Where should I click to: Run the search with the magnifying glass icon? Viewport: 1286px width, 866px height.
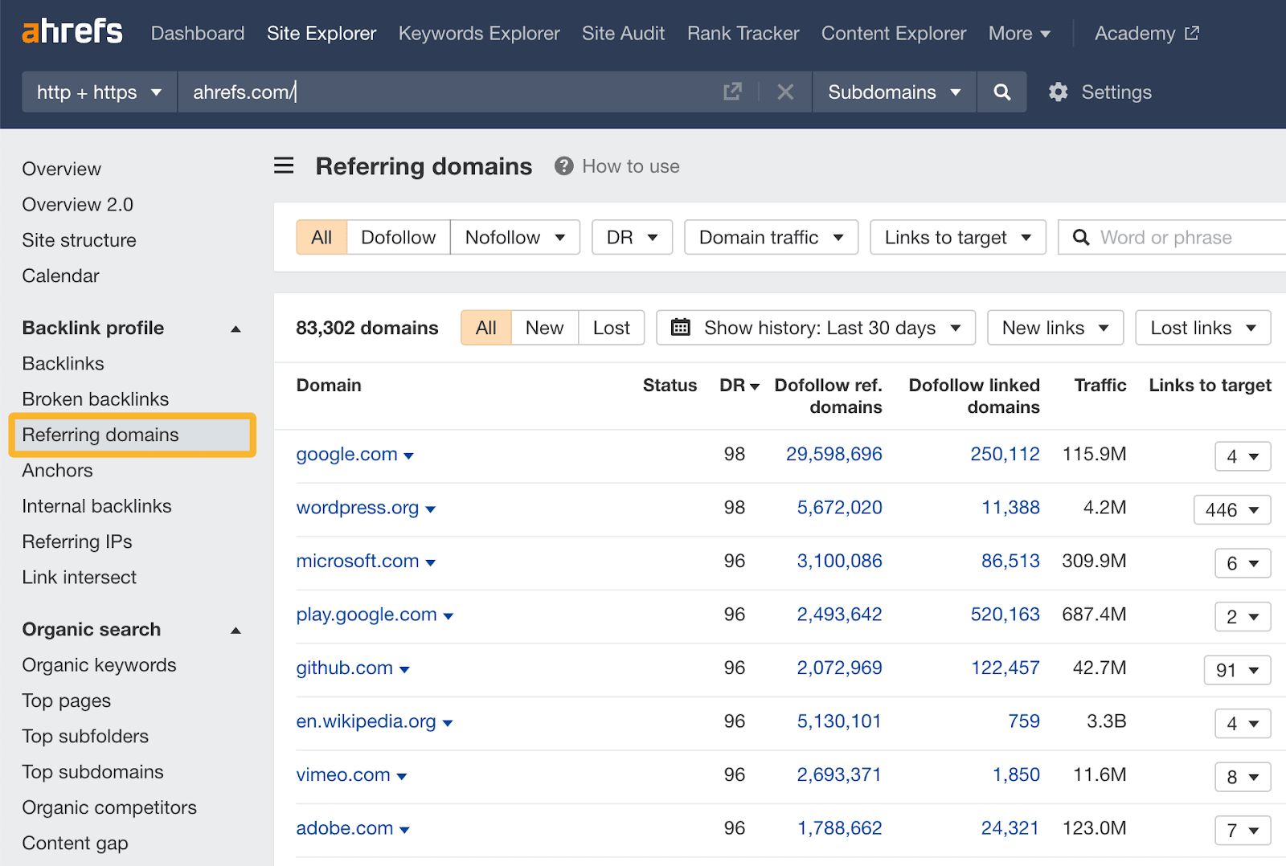click(x=1001, y=92)
